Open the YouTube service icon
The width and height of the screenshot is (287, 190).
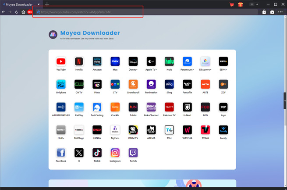[x=61, y=61]
